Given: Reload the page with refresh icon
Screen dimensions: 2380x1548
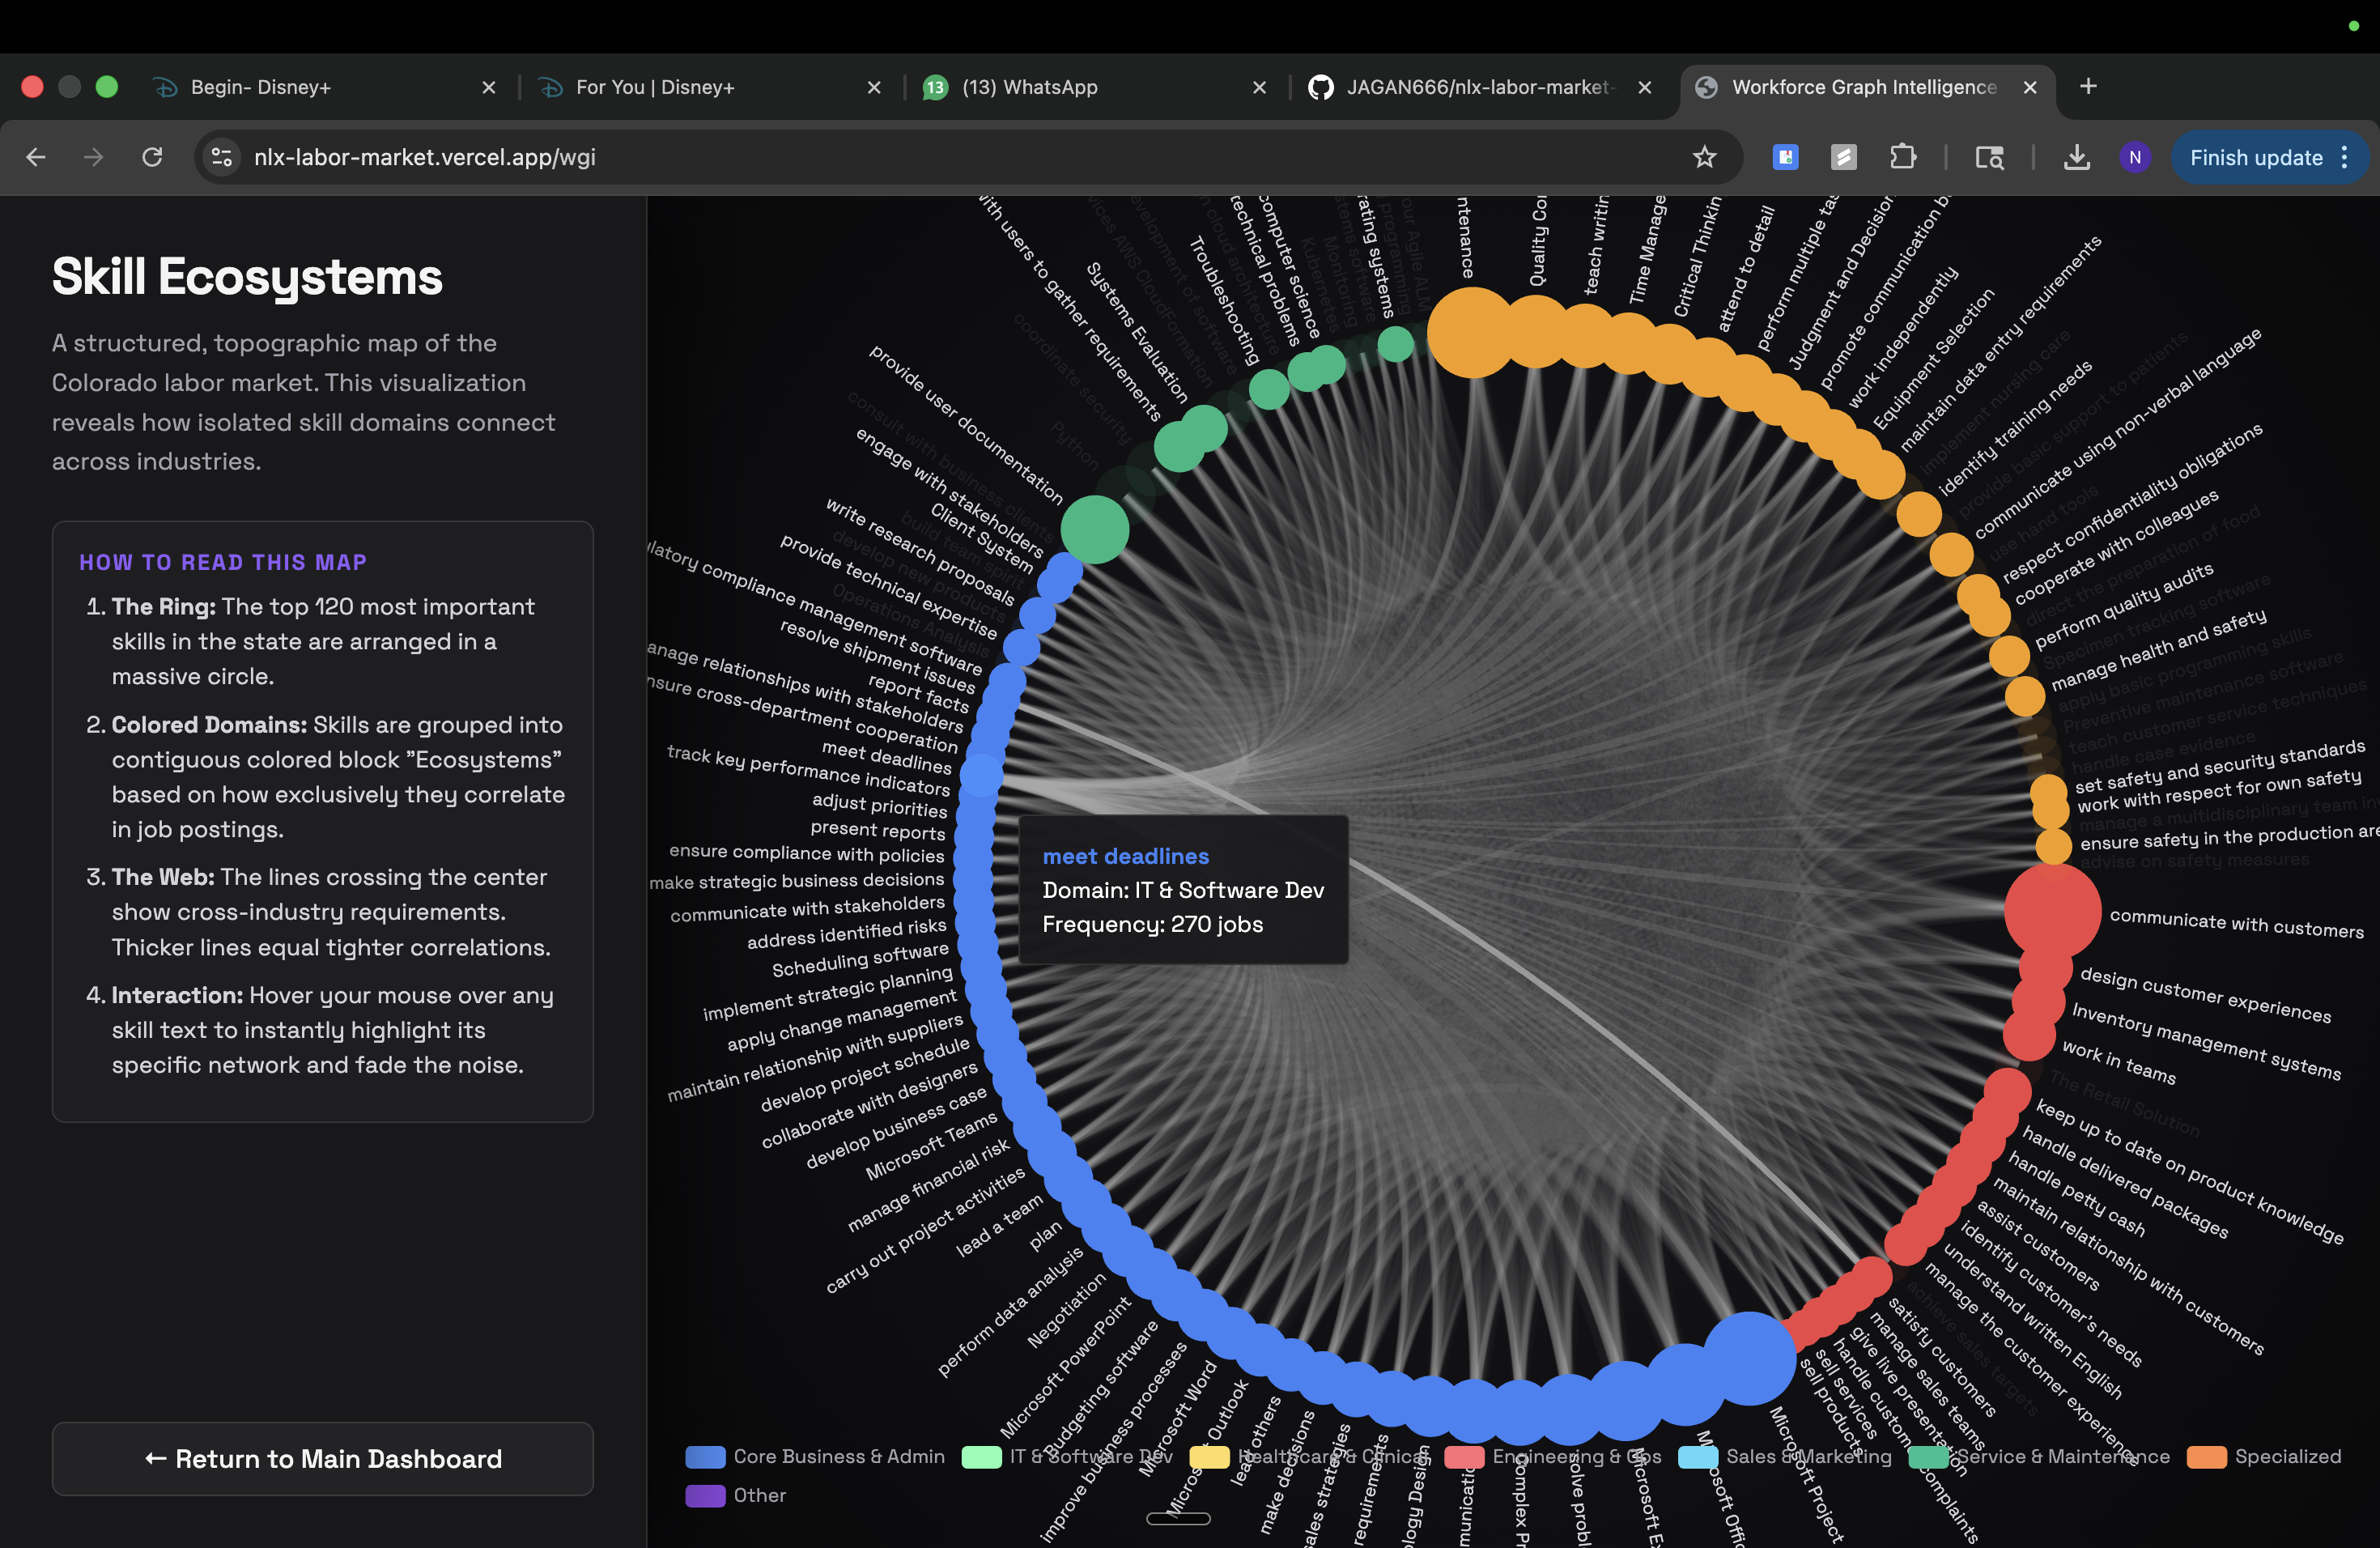Looking at the screenshot, I should click(x=152, y=157).
